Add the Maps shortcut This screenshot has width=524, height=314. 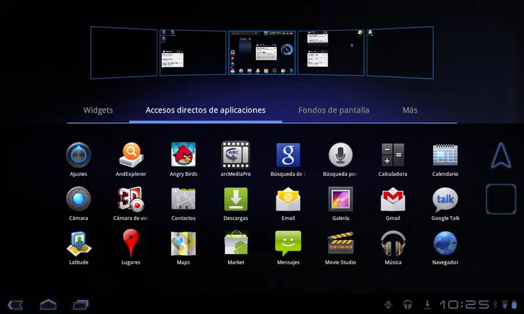click(x=183, y=243)
